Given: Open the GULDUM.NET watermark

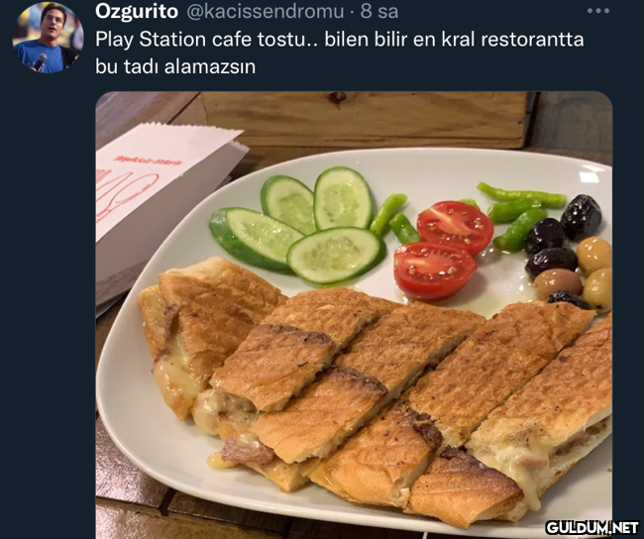Looking at the screenshot, I should 592,527.
